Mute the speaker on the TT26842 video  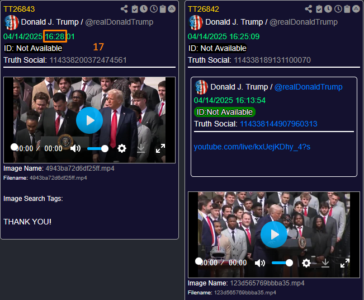260,263
